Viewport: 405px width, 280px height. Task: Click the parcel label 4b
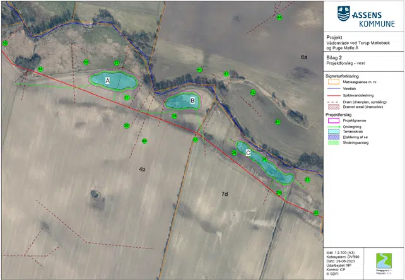(x=142, y=169)
